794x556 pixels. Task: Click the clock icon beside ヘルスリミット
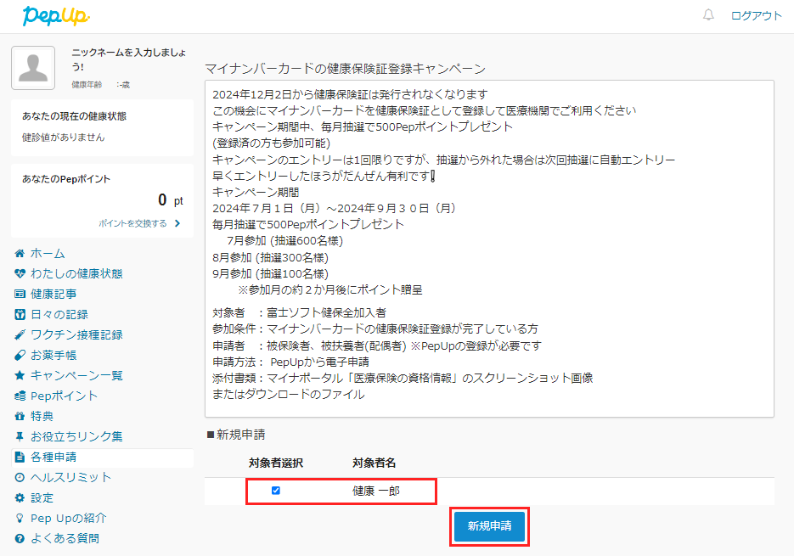(x=20, y=477)
